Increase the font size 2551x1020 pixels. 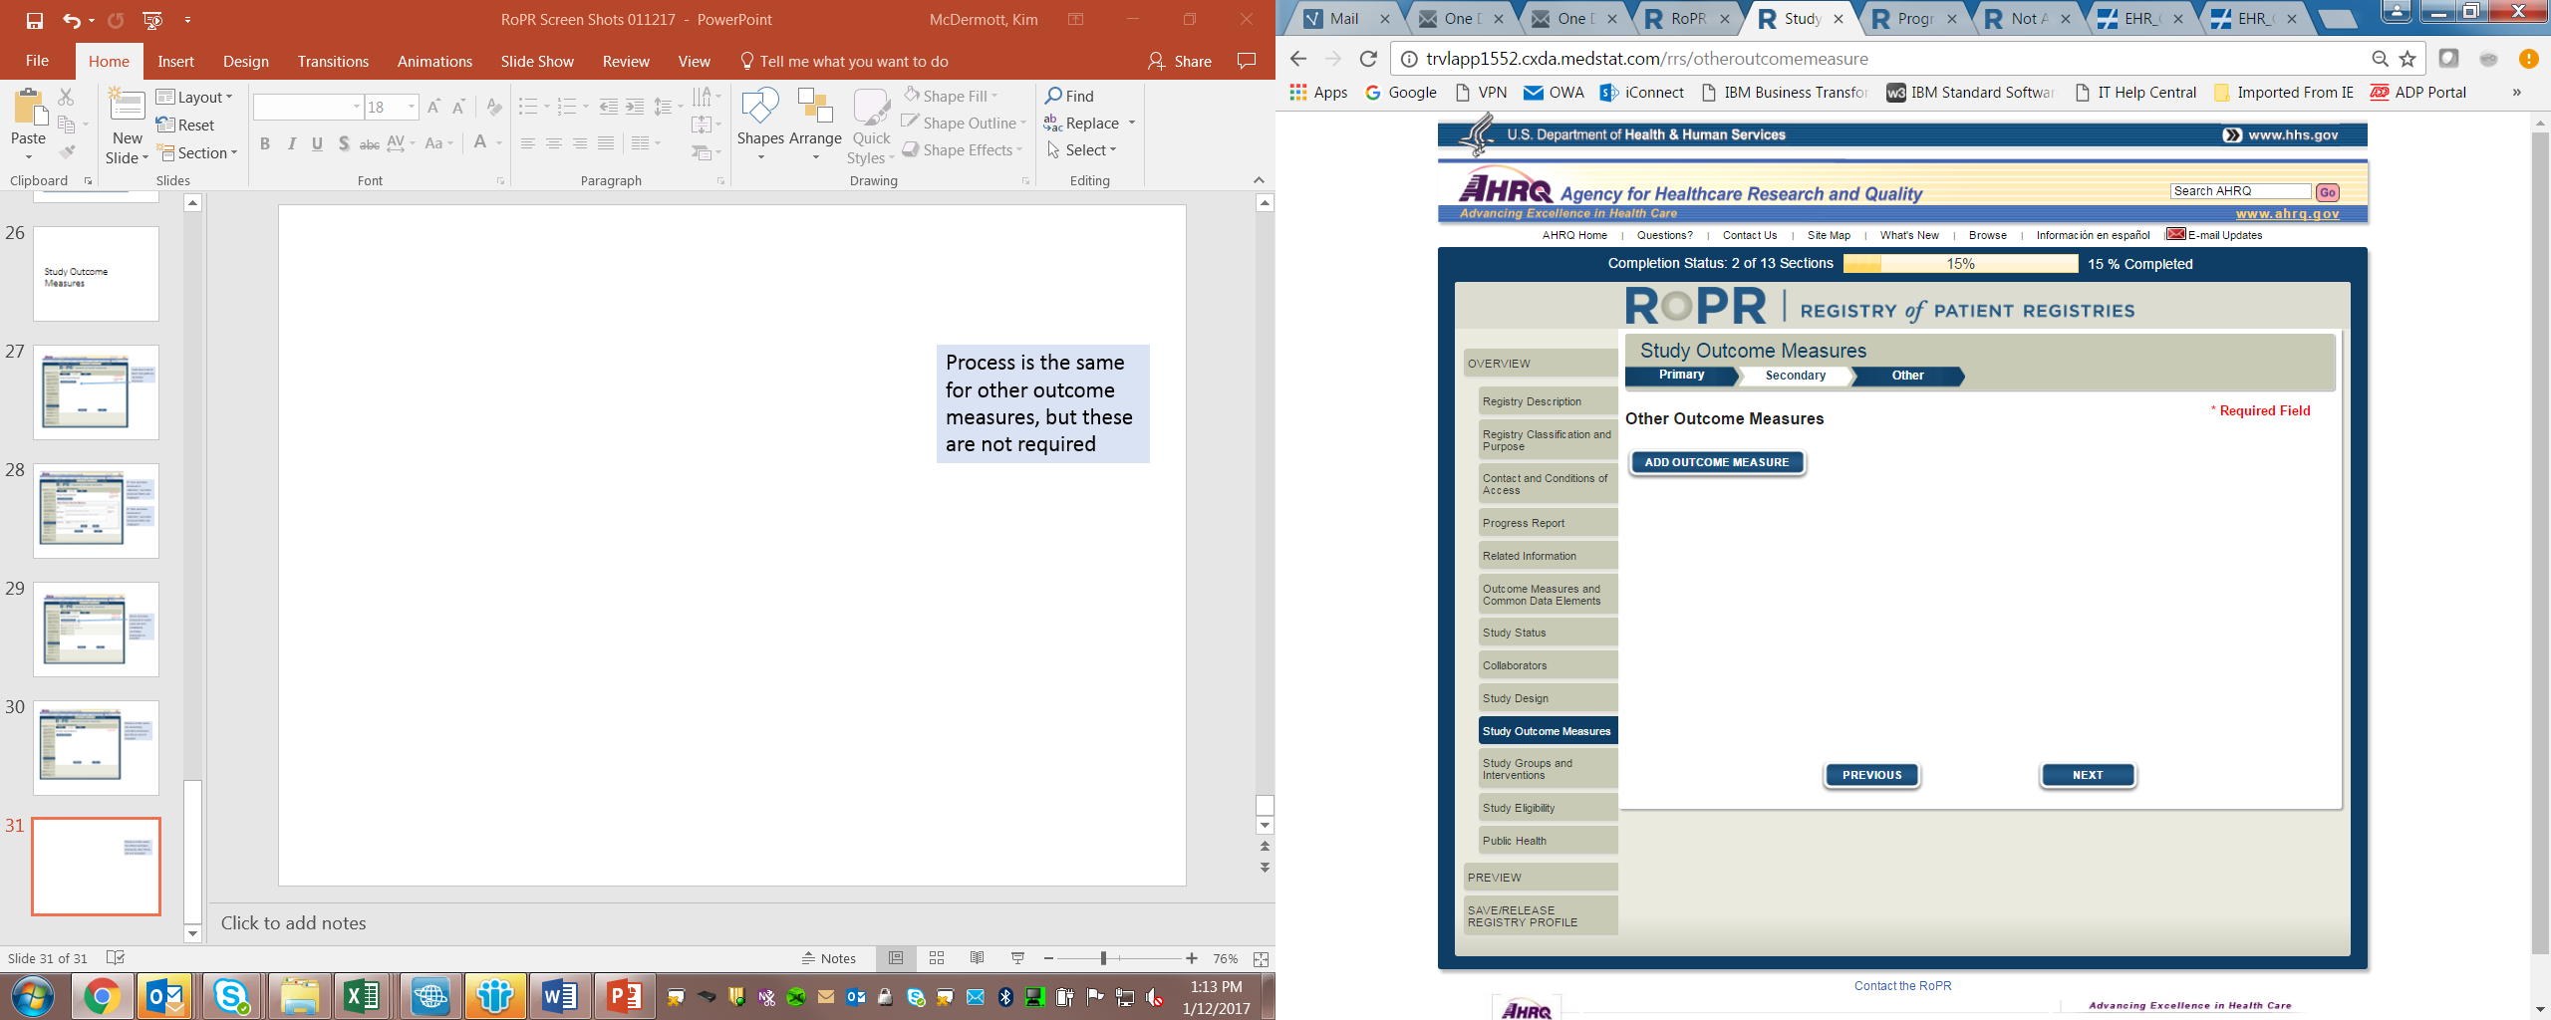click(433, 107)
